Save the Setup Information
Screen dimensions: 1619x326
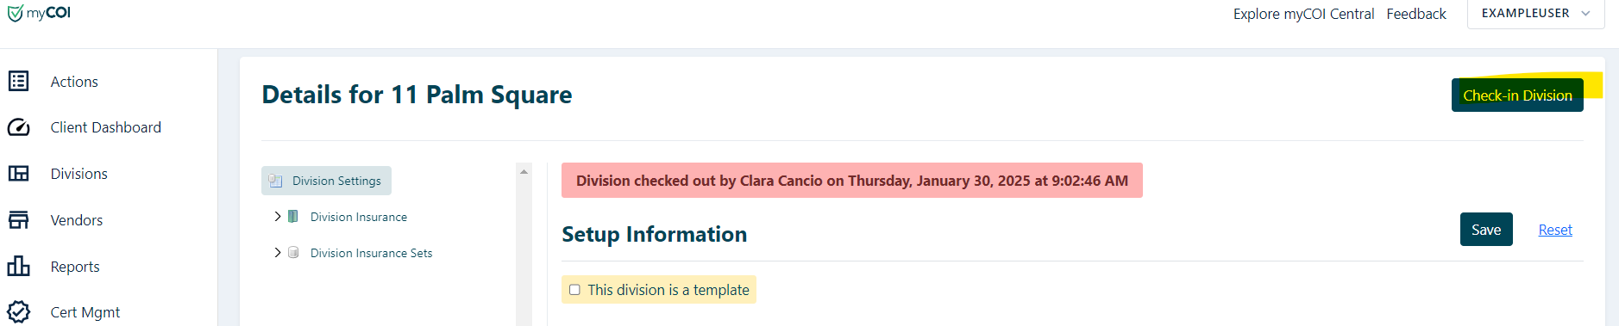pos(1486,230)
